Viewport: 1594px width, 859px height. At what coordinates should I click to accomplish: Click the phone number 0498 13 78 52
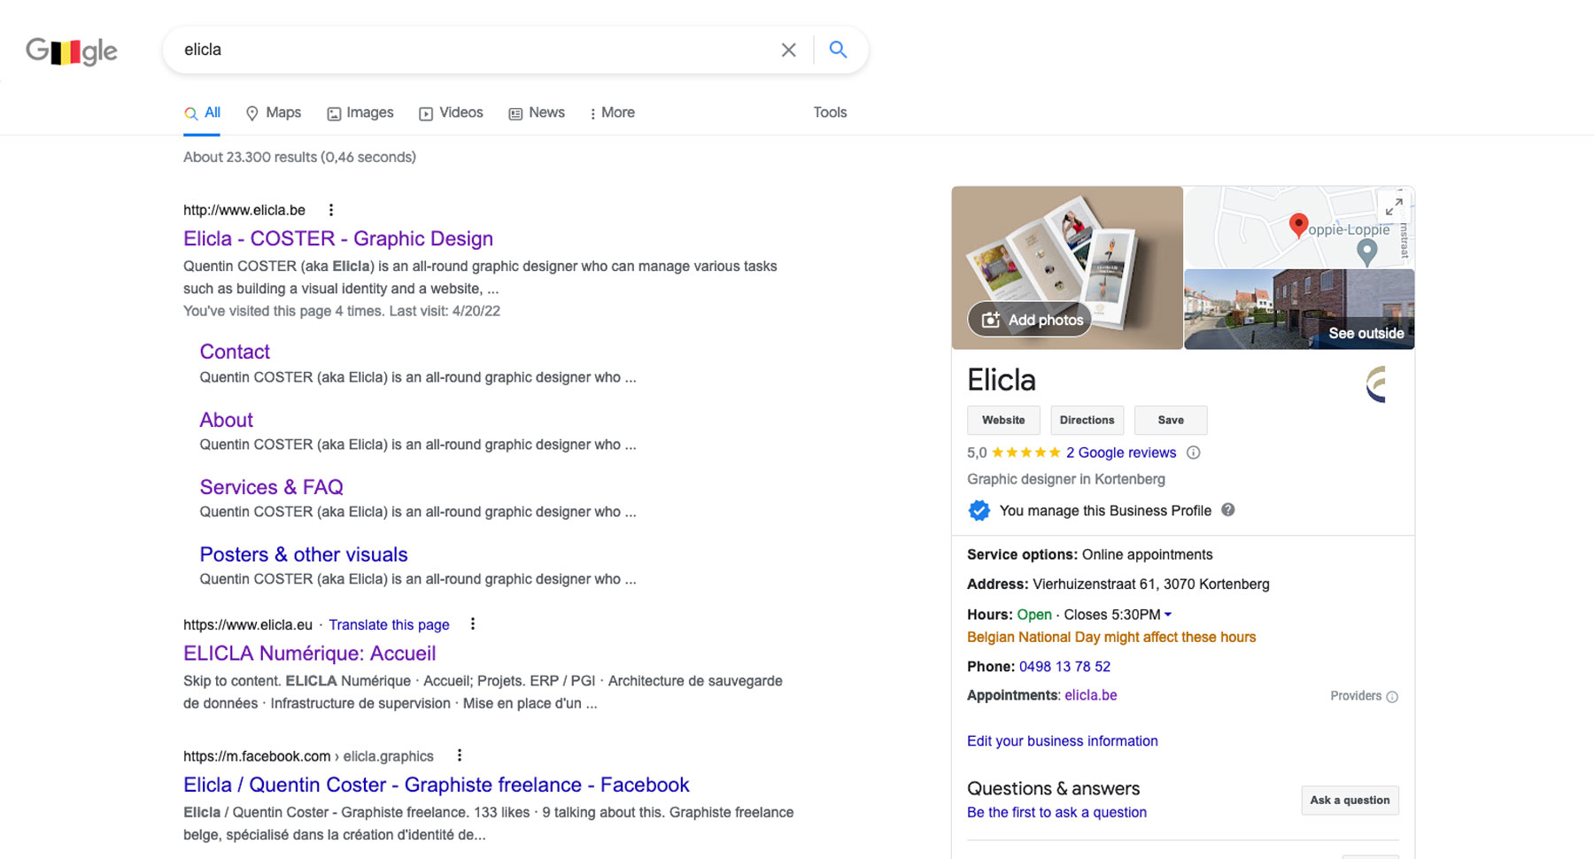point(1064,667)
